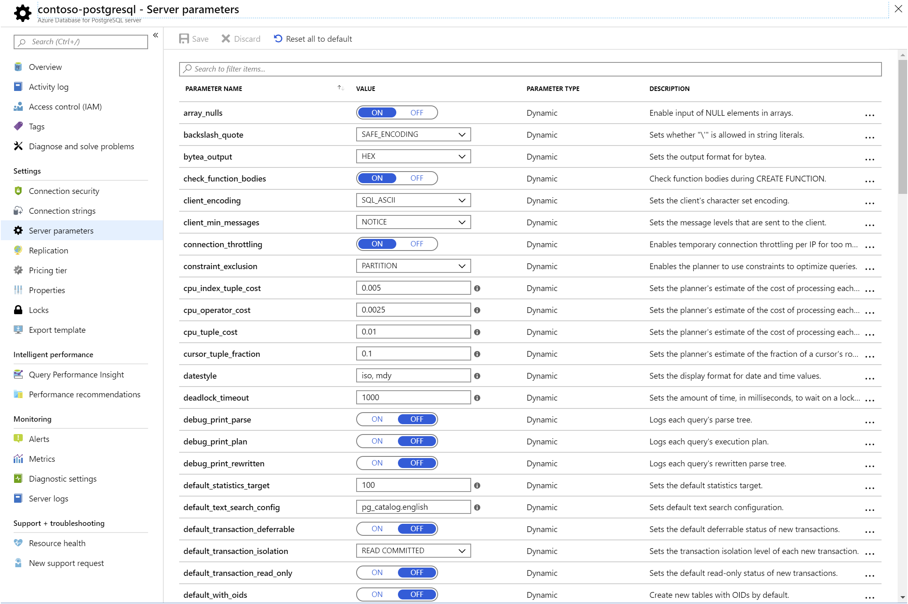Go to Query Performance Insight

(76, 375)
